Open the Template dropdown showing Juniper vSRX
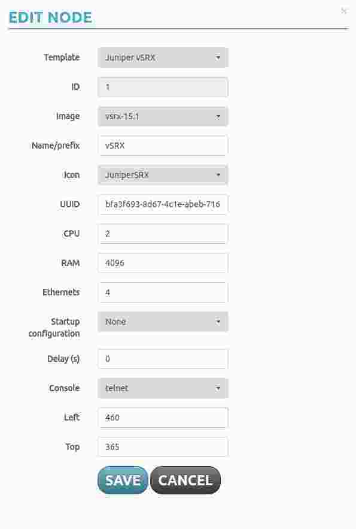The width and height of the screenshot is (356, 529). (163, 58)
